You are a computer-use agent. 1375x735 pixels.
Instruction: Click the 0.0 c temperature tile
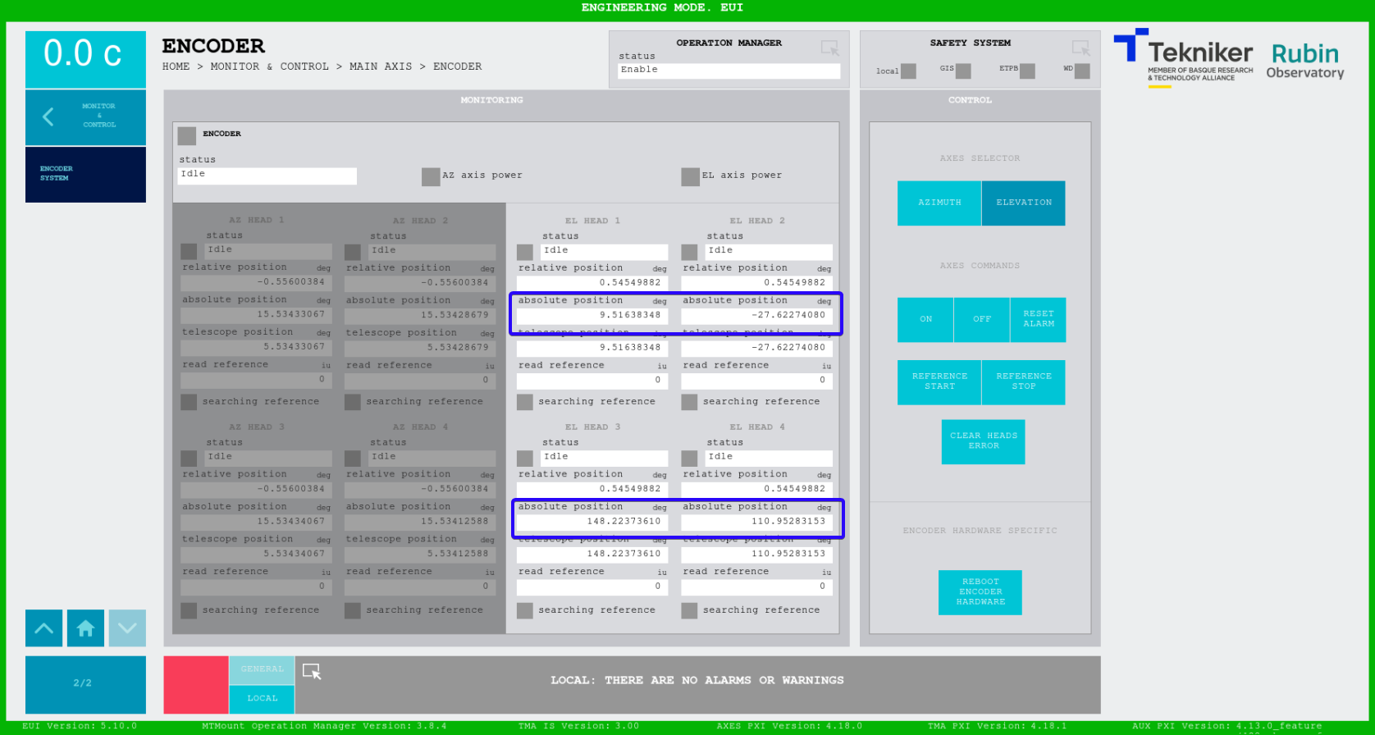pos(85,59)
